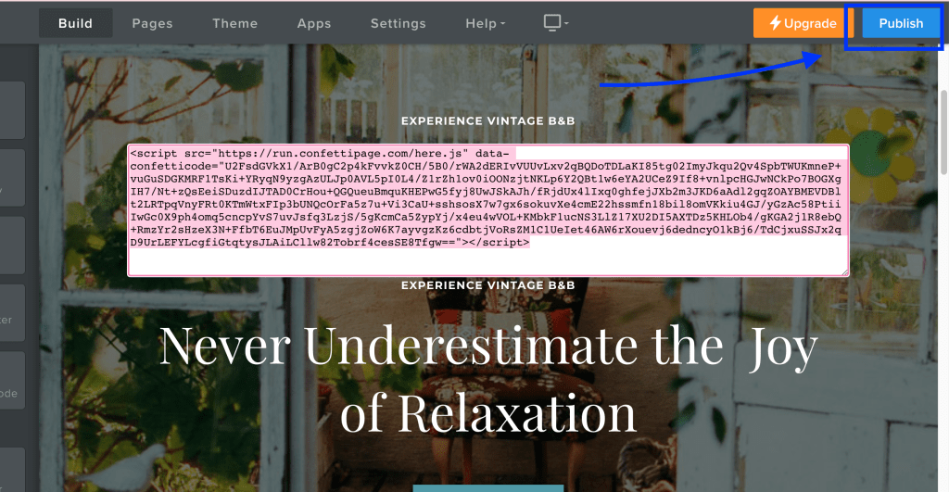949x492 pixels.
Task: Go to the Apps tab
Action: click(x=314, y=23)
